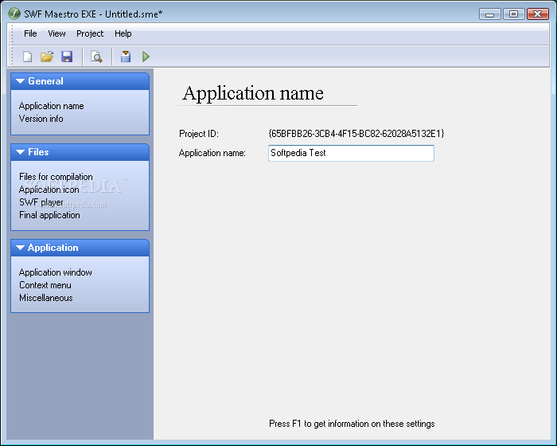The height and width of the screenshot is (446, 557).
Task: Open the View menu
Action: tap(56, 33)
